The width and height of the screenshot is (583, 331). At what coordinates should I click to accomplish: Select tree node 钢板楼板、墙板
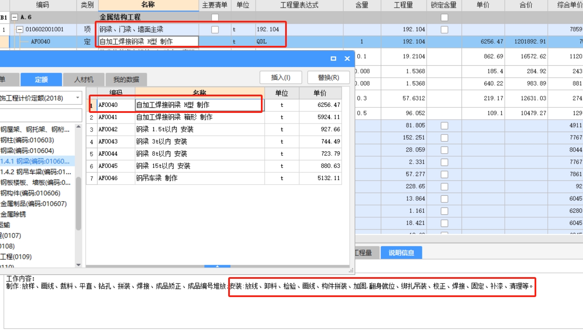[x=35, y=182]
